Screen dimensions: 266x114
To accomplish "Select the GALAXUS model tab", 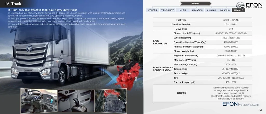I will (225, 10).
